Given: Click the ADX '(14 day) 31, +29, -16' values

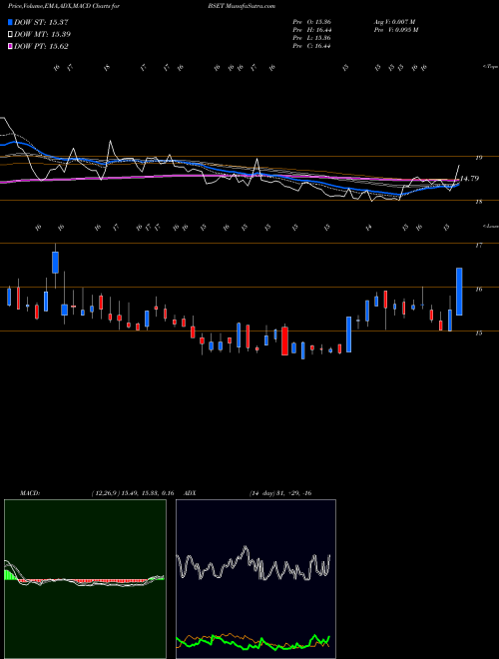Looking at the screenshot, I should click(280, 493).
